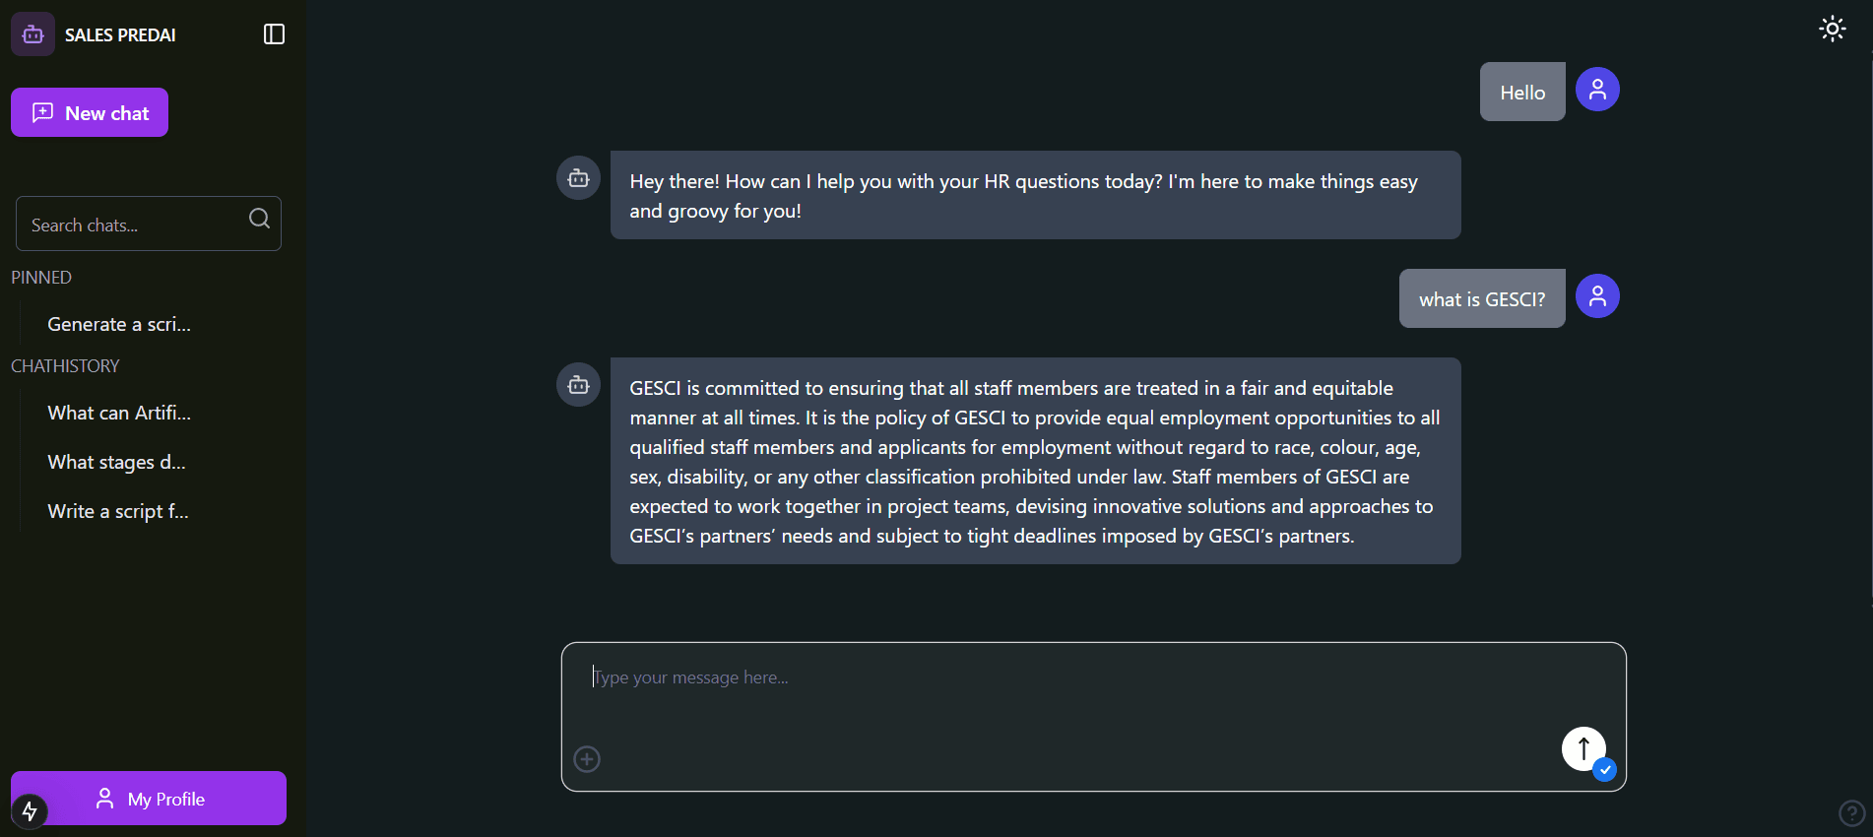
Task: Toggle light mode with the sun icon
Action: coord(1832,29)
